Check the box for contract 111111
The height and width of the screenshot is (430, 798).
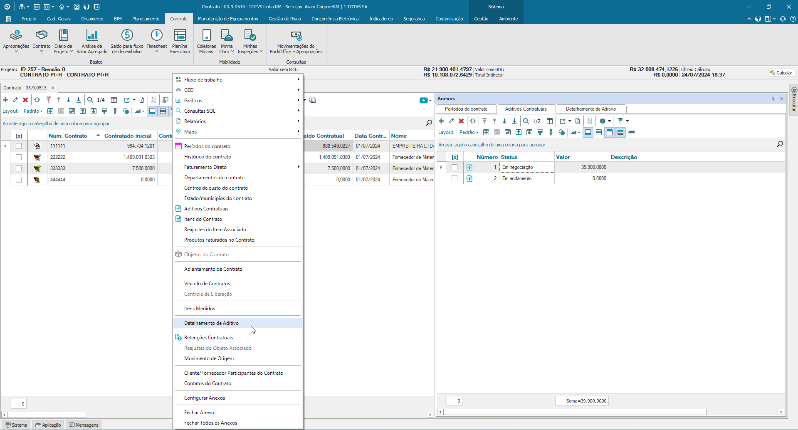click(19, 146)
